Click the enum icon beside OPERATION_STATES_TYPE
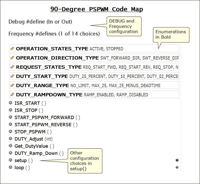This screenshot has height=184, width=200. click(x=12, y=49)
